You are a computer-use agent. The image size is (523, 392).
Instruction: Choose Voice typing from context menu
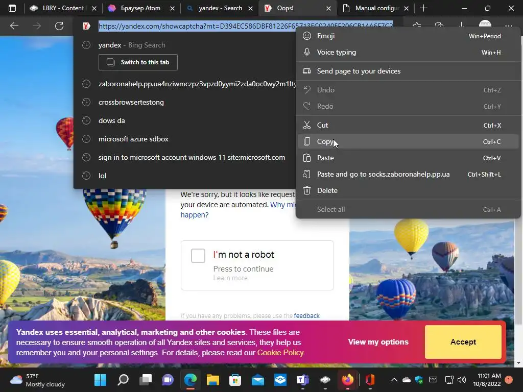[408, 53]
